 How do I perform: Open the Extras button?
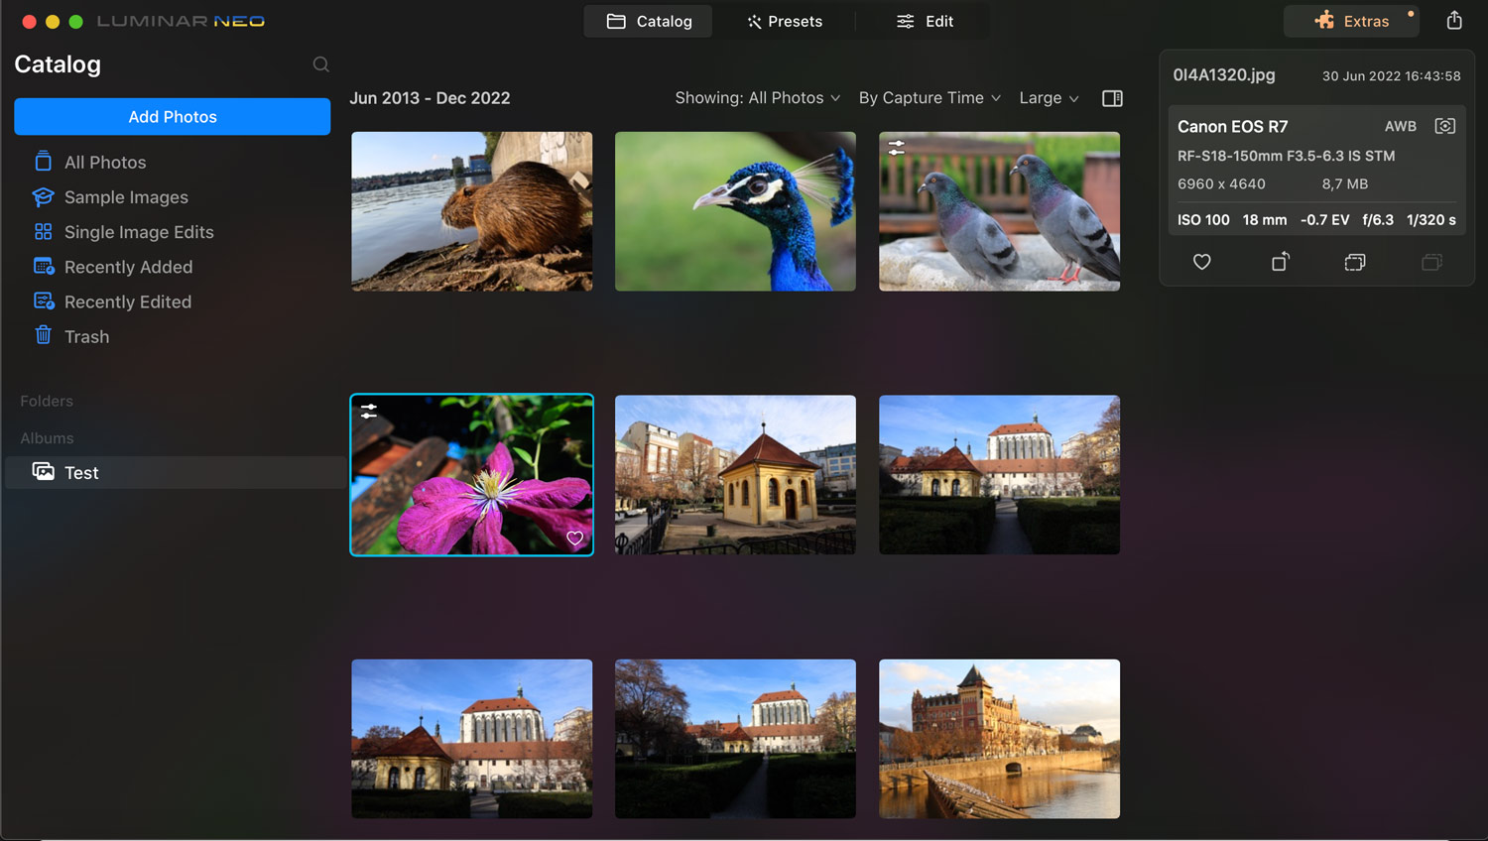point(1351,22)
